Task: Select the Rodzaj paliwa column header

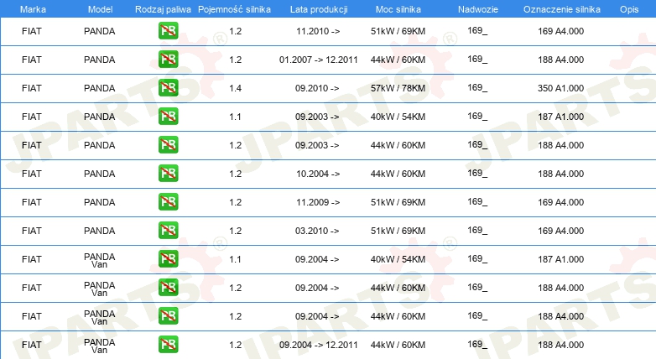Action: (x=163, y=9)
